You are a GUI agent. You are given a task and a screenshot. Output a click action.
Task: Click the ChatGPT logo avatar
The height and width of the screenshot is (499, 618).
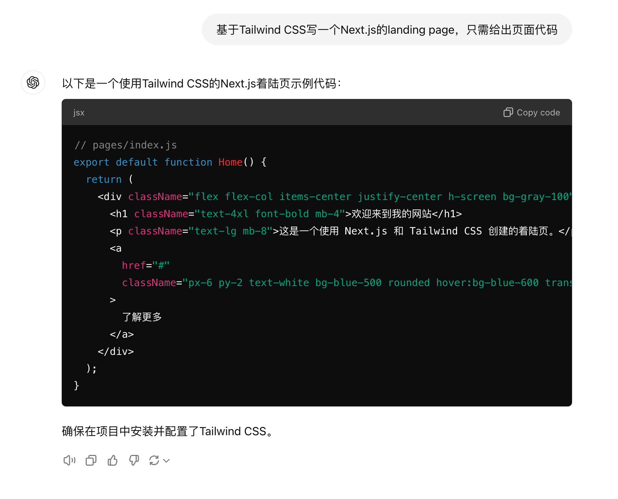pos(33,82)
